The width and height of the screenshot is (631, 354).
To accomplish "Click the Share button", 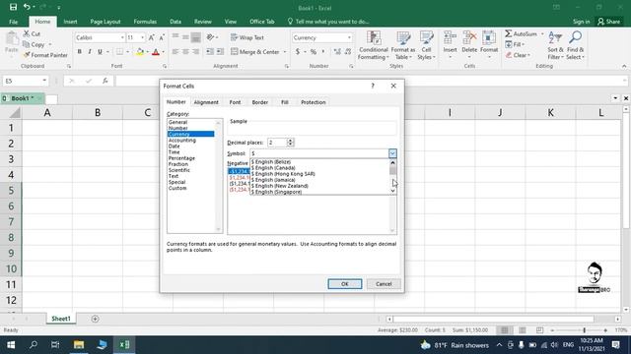I will pyautogui.click(x=608, y=22).
